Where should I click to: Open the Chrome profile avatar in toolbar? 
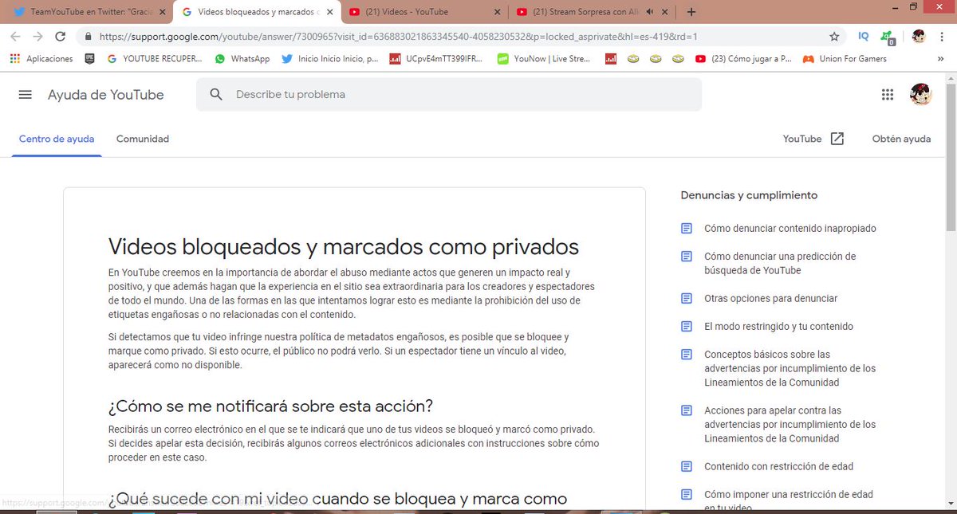[x=919, y=36]
